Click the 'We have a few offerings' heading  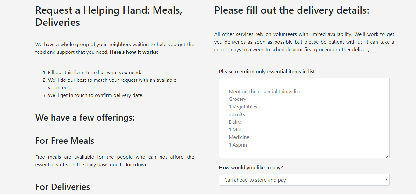pos(85,118)
